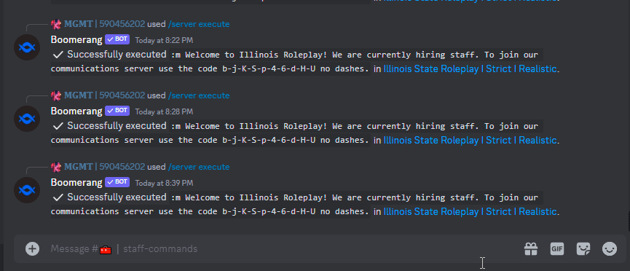
Task: Click the timestamp Today at 8:39 PM
Action: coord(164,183)
